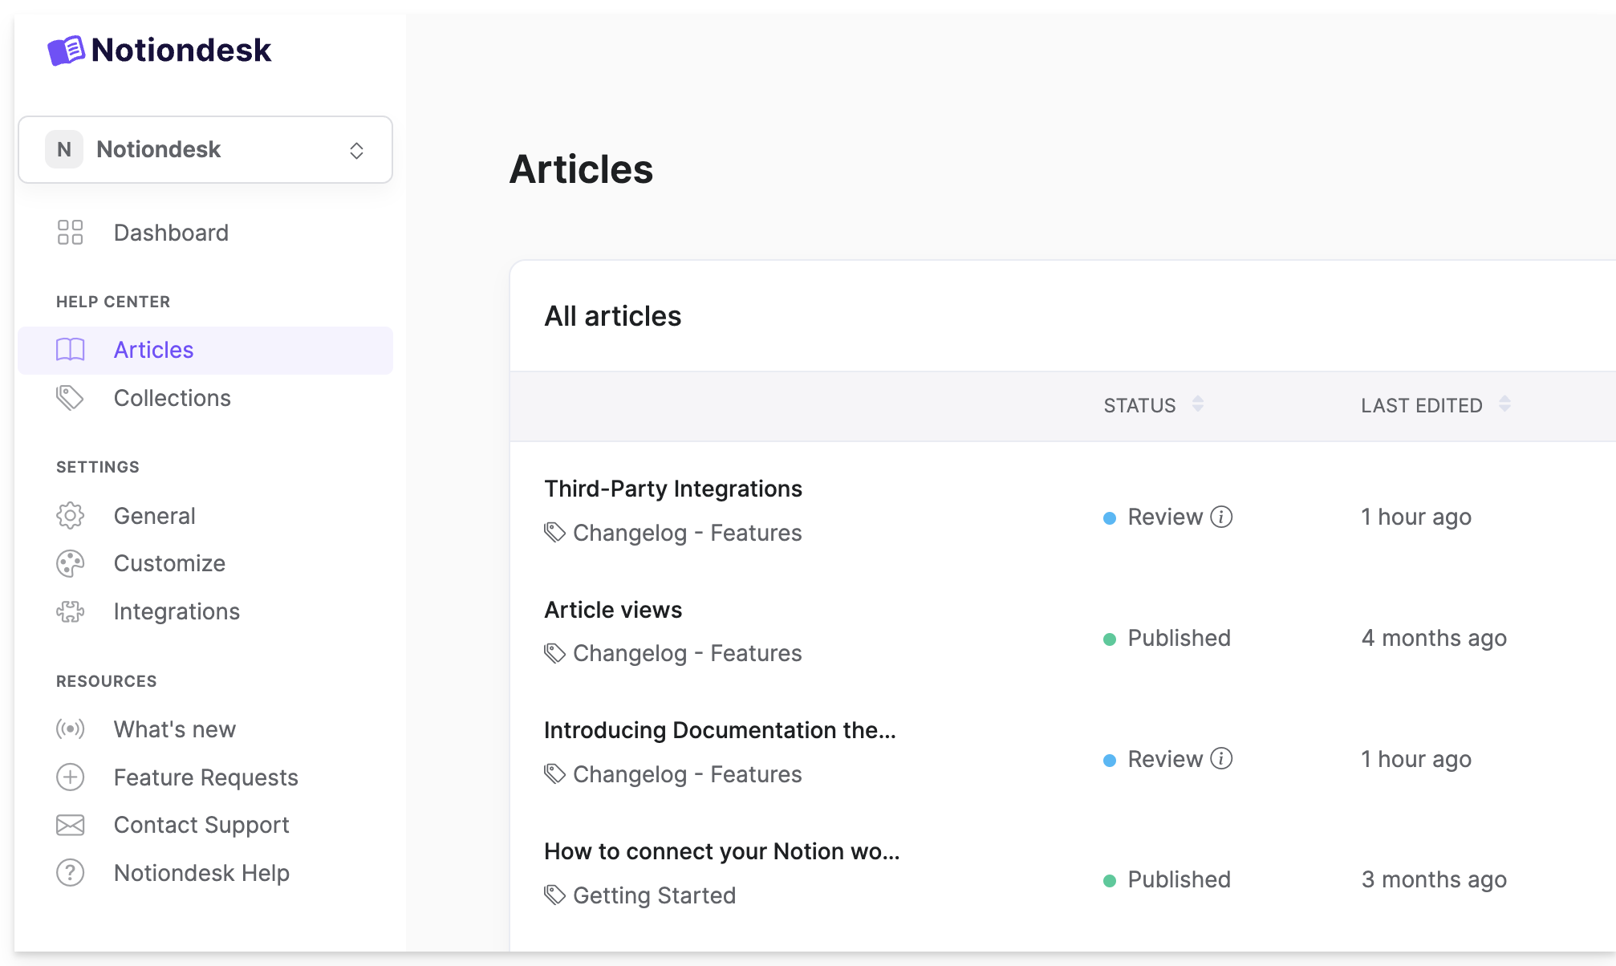Click the tag icon under Article views

click(x=555, y=653)
